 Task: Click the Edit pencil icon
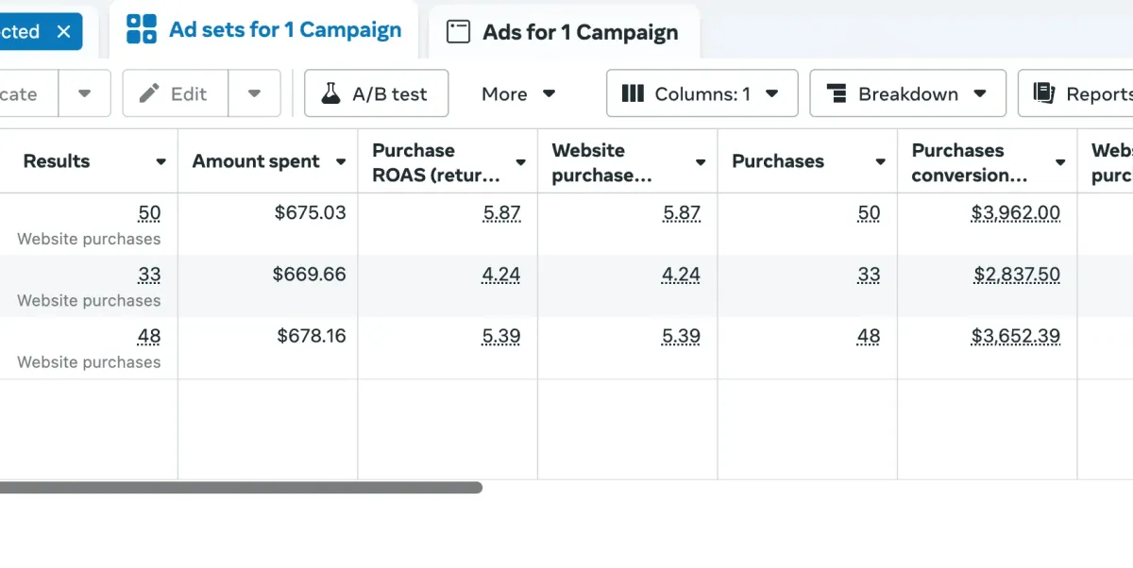pos(149,93)
